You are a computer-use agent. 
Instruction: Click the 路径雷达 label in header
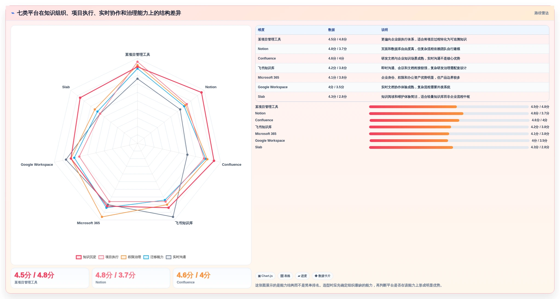click(541, 13)
